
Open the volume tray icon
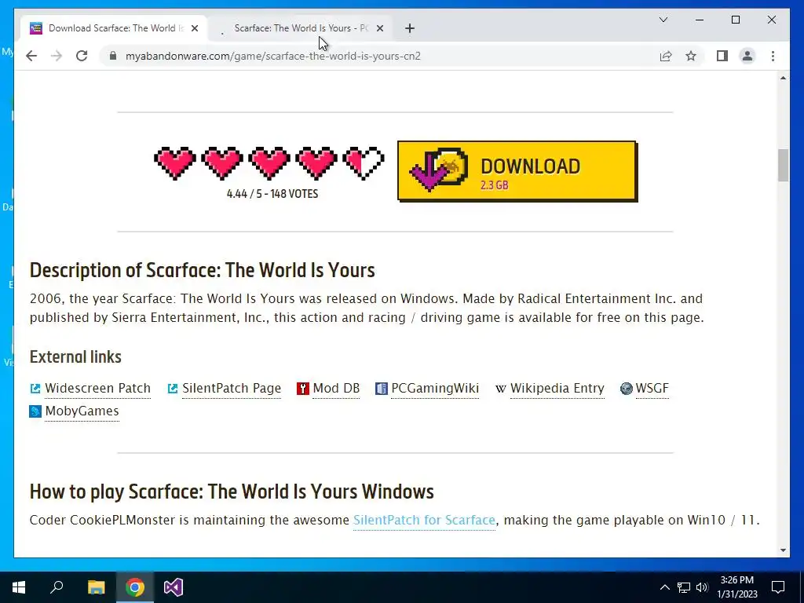coord(702,587)
